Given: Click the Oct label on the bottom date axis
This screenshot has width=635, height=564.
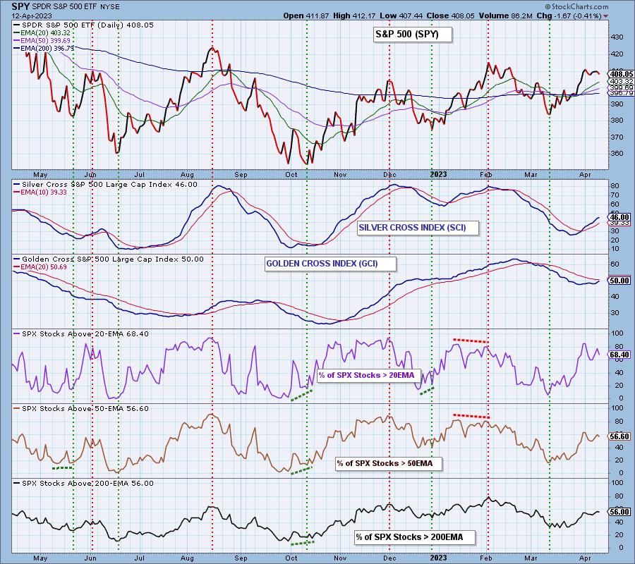Looking at the screenshot, I should point(291,558).
